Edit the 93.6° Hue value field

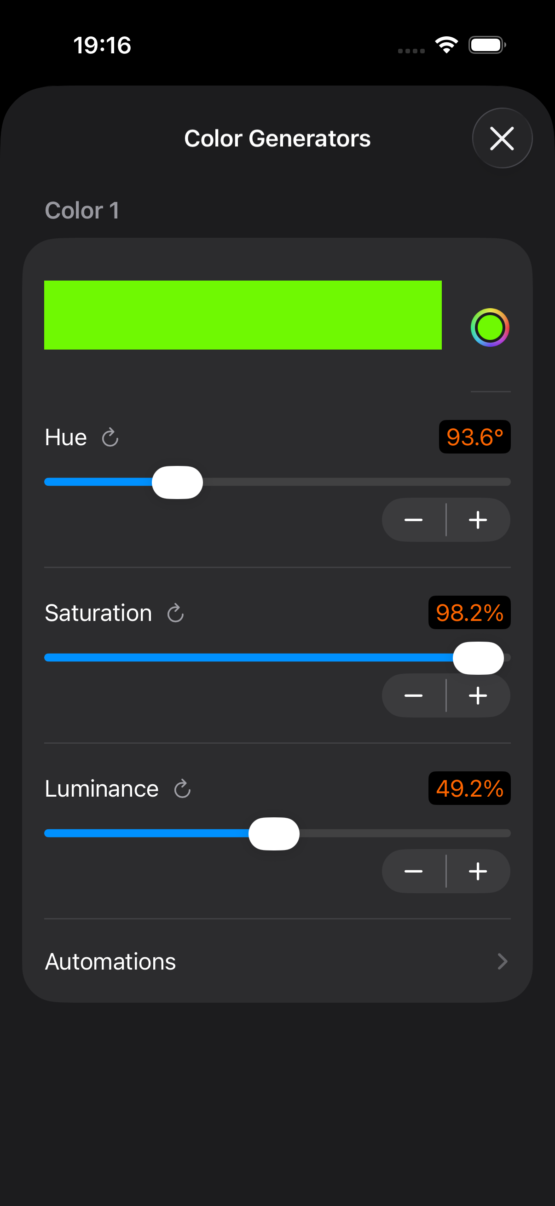474,437
